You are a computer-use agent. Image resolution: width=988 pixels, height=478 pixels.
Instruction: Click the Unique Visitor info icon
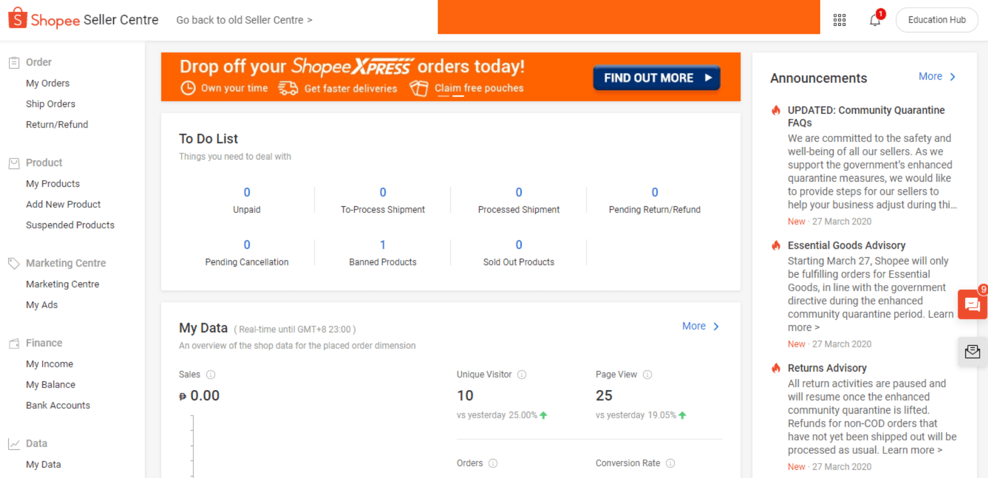click(522, 375)
